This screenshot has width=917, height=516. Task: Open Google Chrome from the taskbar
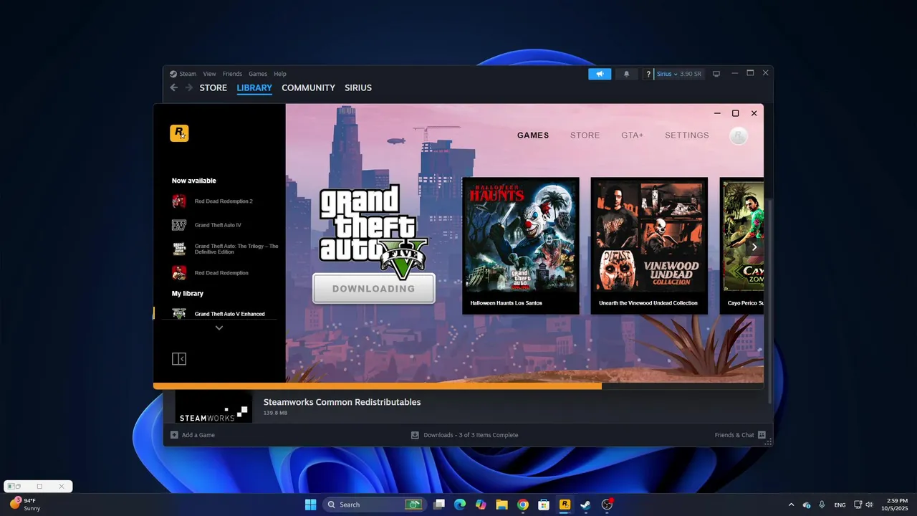point(523,505)
